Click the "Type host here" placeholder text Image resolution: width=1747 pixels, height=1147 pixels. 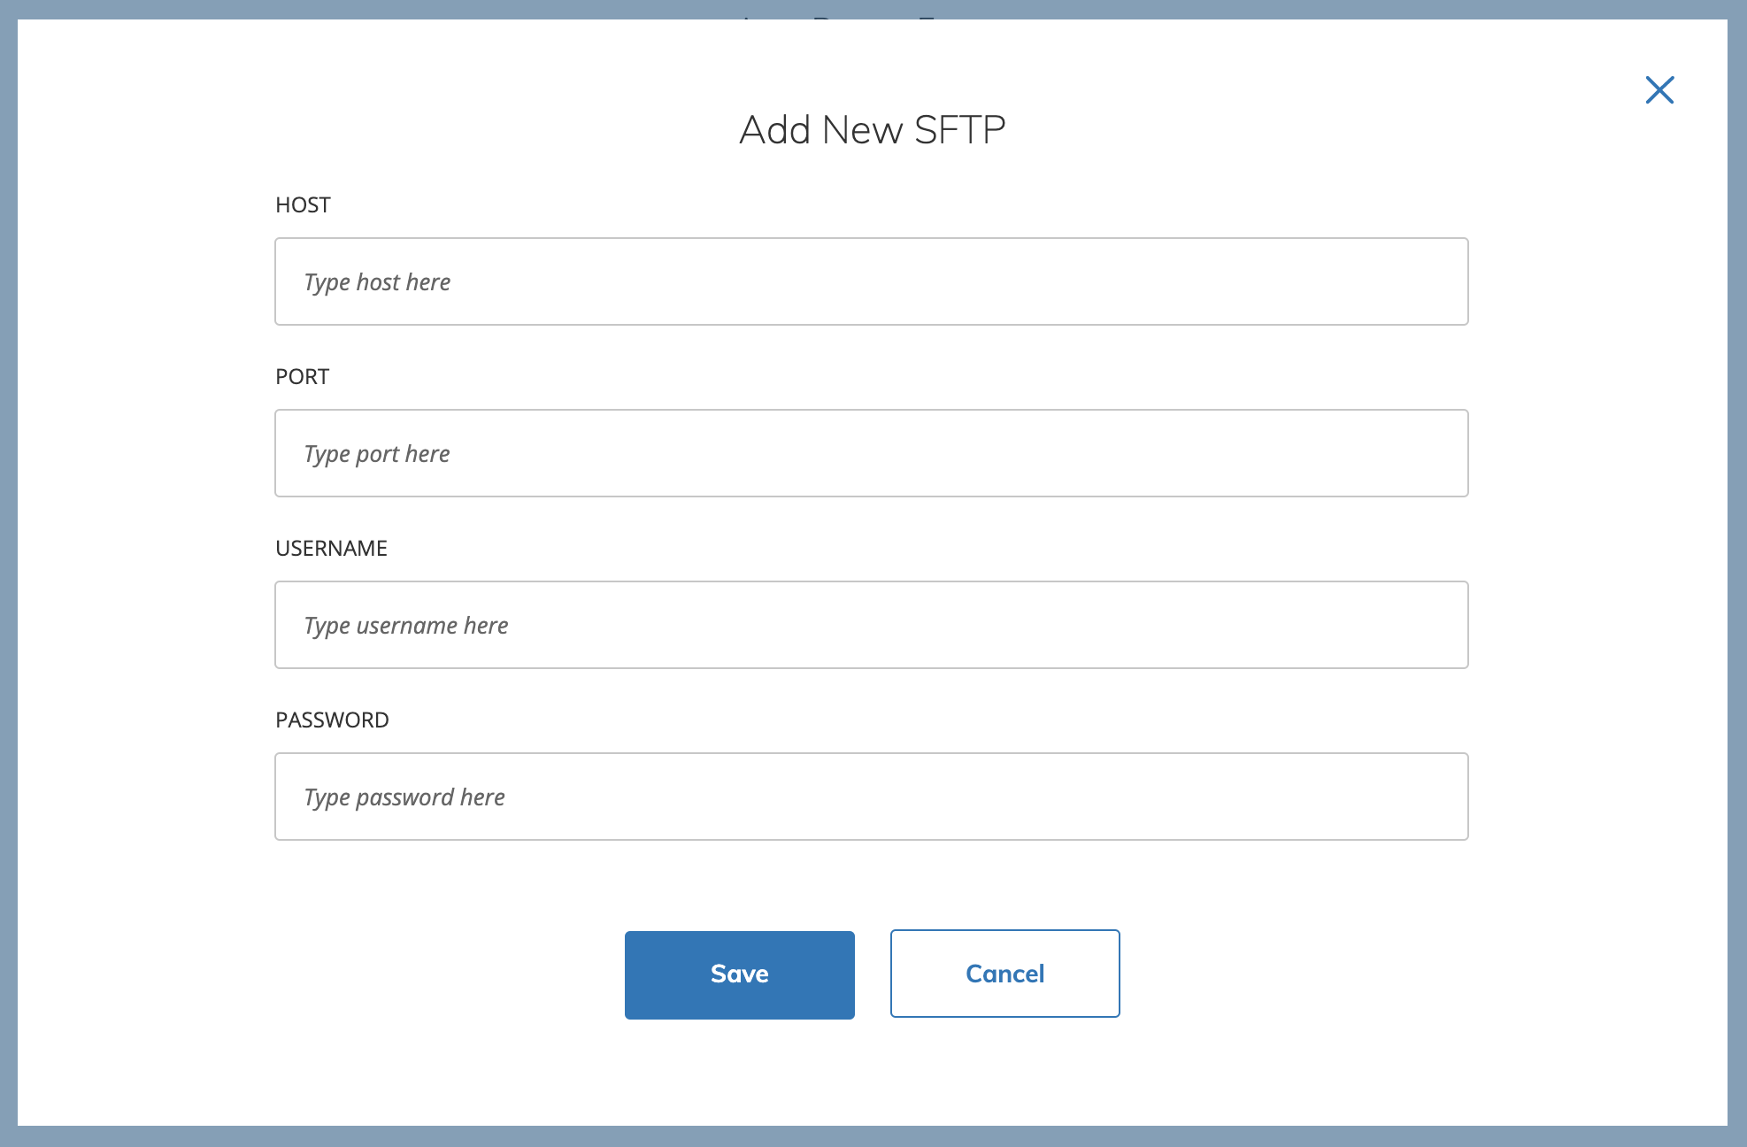click(x=377, y=282)
